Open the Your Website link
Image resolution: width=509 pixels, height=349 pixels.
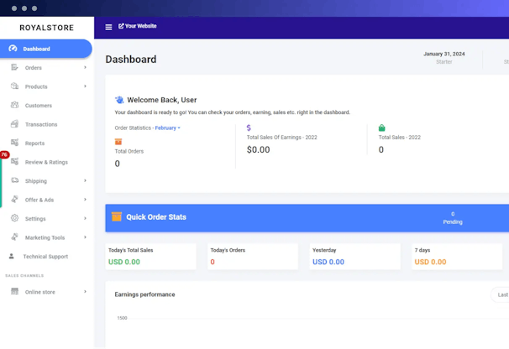(138, 26)
